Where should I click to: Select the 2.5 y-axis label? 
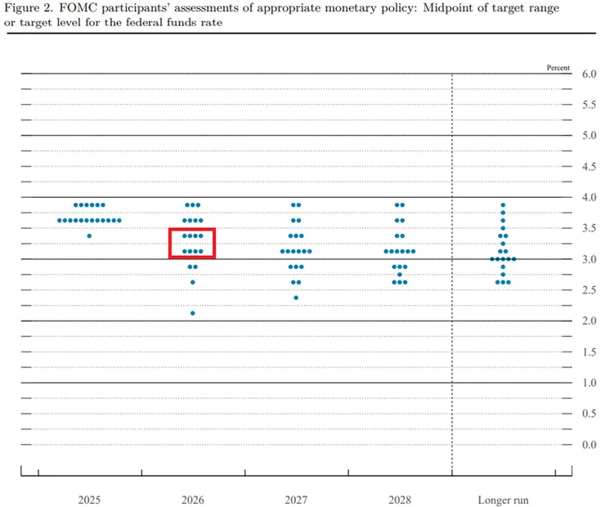click(589, 289)
